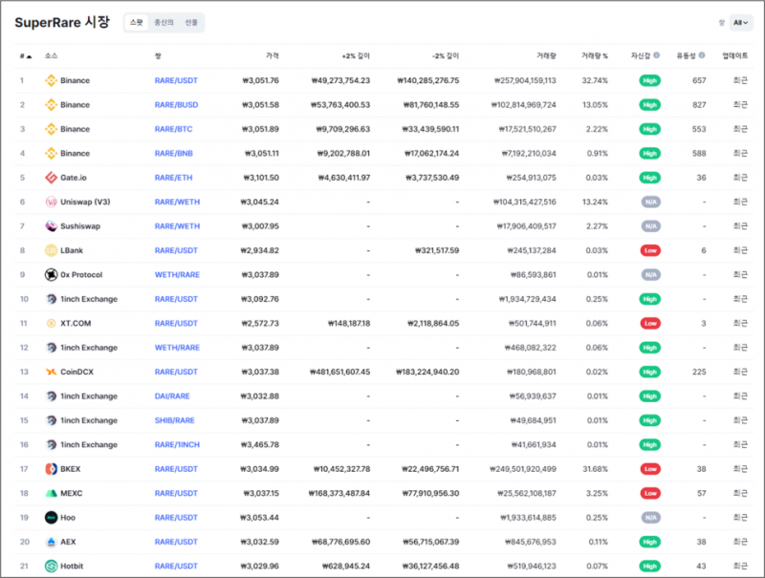Image resolution: width=765 pixels, height=578 pixels.
Task: Click the BKEX logo icon
Action: tap(51, 469)
